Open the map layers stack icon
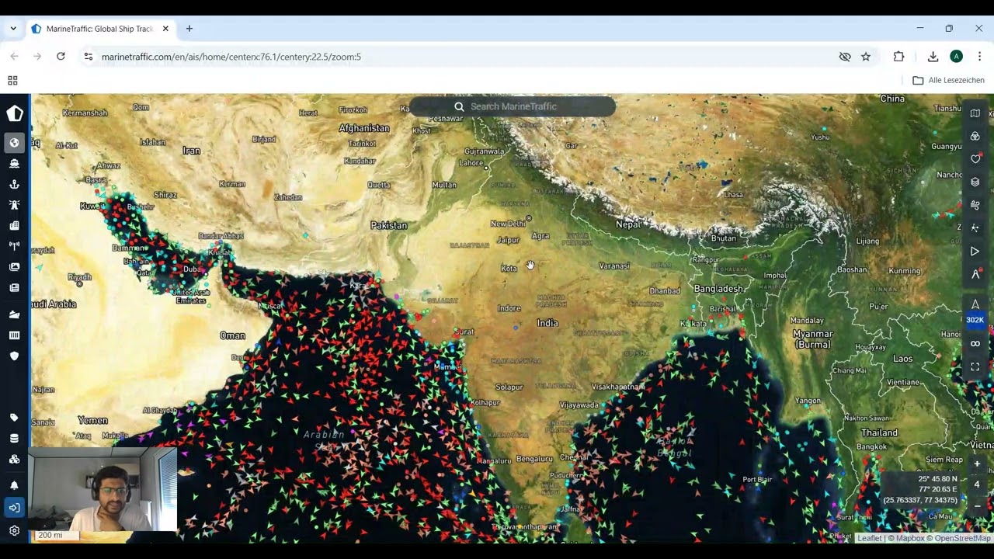This screenshot has height=559, width=994. point(975,182)
